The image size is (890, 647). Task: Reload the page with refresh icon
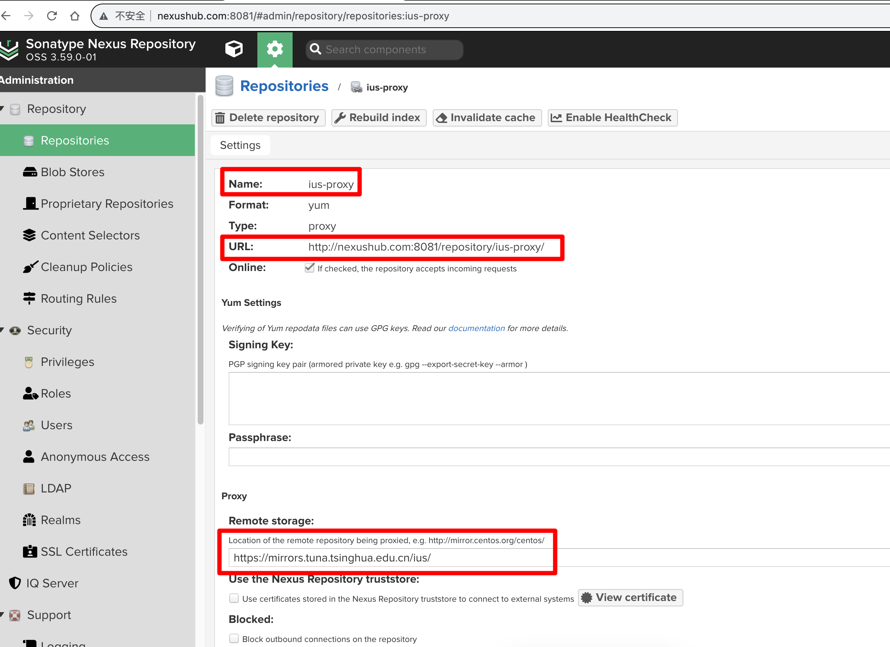[x=52, y=16]
